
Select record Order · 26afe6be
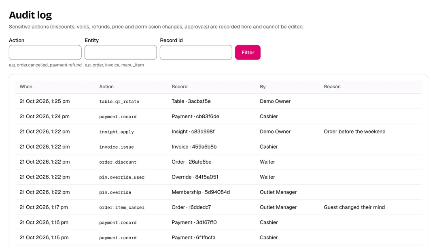coord(191,162)
